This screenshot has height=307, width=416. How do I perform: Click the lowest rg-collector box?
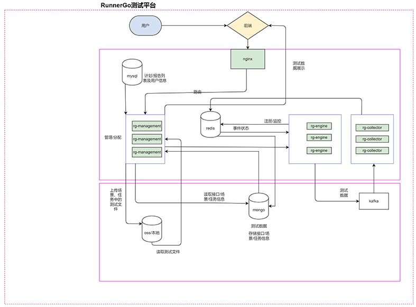pos(372,151)
